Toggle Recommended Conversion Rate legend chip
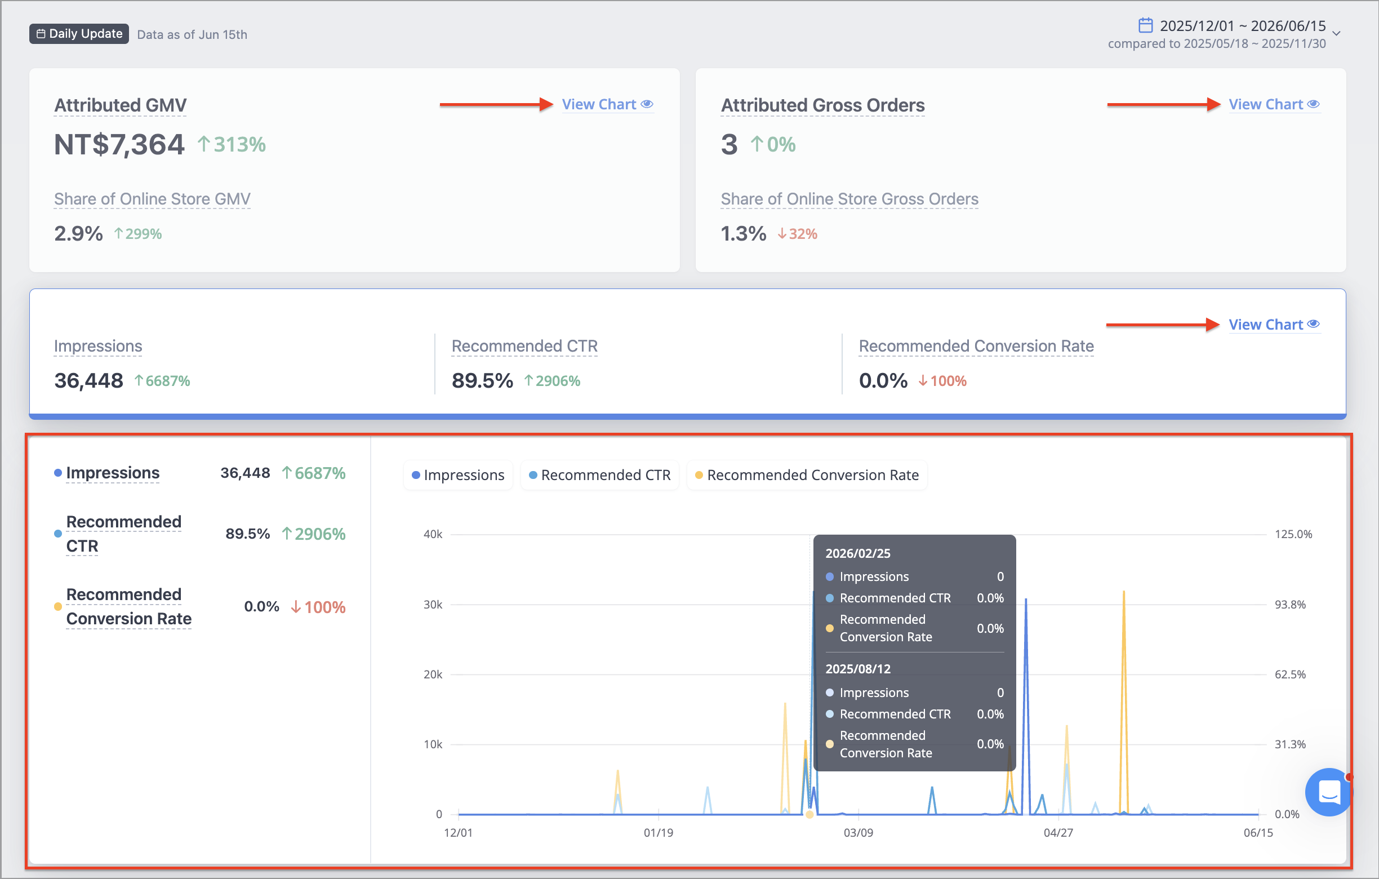 tap(807, 475)
